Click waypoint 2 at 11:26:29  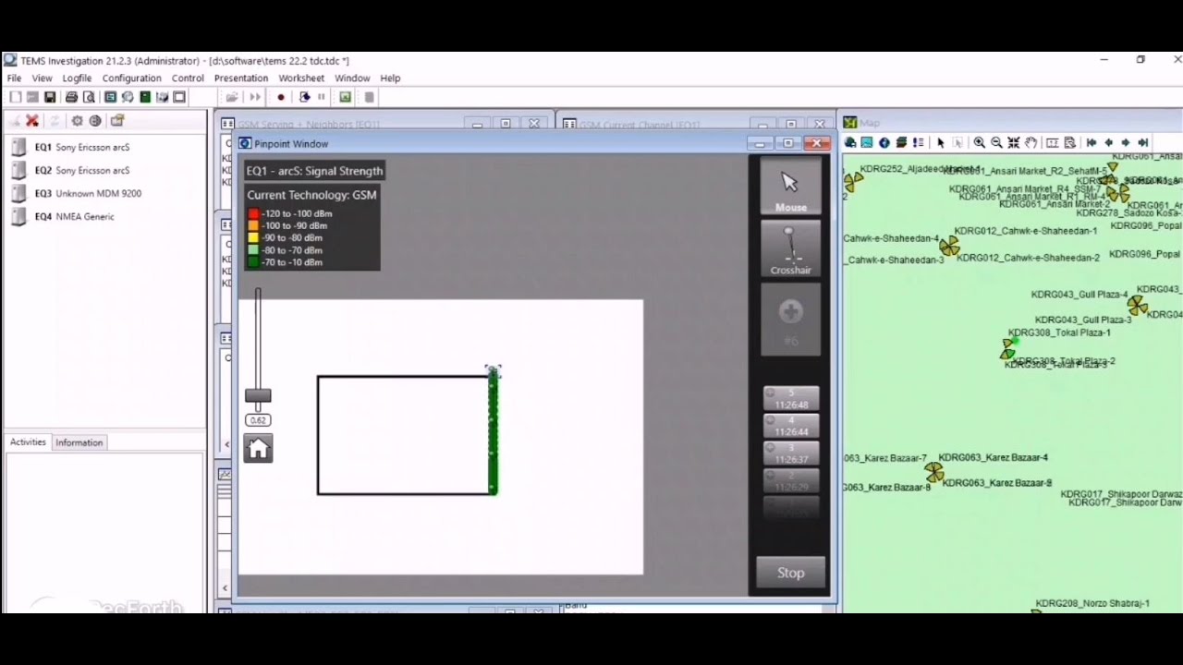click(791, 481)
